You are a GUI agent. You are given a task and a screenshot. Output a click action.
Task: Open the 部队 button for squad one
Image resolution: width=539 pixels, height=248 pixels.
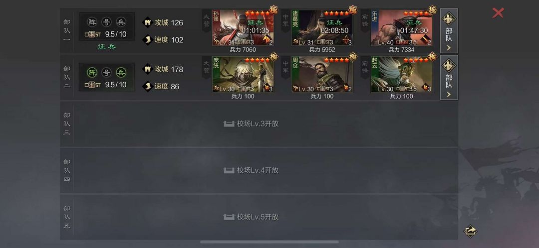pyautogui.click(x=449, y=31)
